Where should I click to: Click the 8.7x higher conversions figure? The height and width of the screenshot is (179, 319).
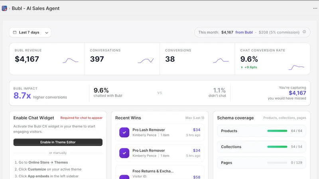point(22,95)
